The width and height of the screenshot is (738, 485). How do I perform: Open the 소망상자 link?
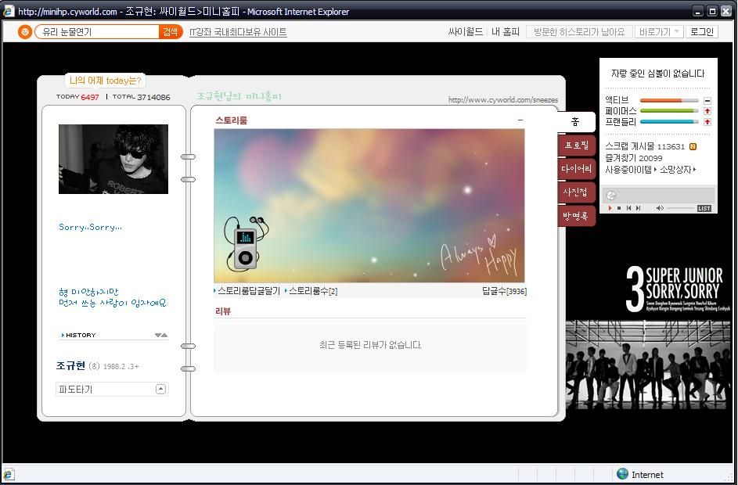[677, 169]
